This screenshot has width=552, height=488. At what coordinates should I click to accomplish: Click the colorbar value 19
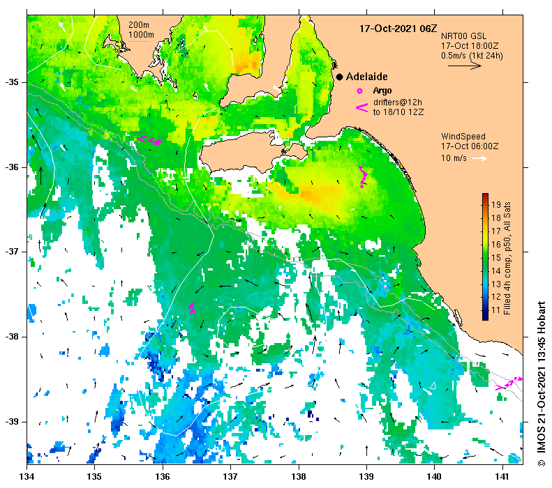(496, 205)
